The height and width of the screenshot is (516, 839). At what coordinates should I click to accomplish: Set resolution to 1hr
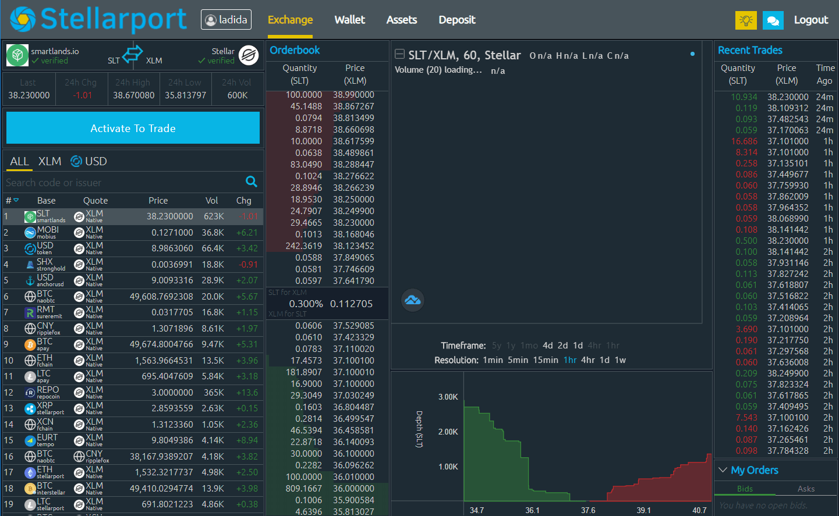click(x=570, y=360)
